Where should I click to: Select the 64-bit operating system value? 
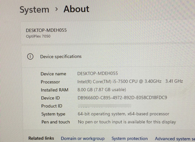pyautogui.click(x=124, y=114)
